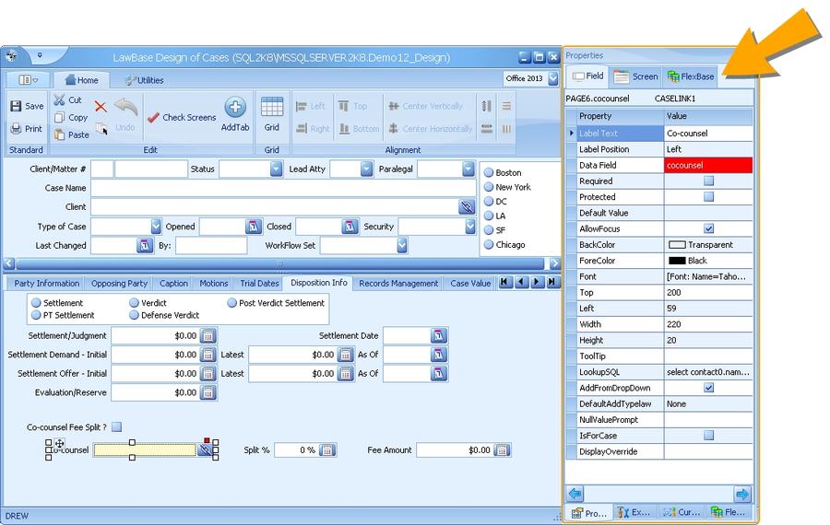Switch to the Utilities ribbon tab
The height and width of the screenshot is (525, 830).
tap(144, 80)
